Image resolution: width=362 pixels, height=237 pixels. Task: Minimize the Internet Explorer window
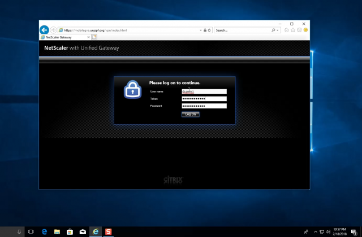coord(280,24)
